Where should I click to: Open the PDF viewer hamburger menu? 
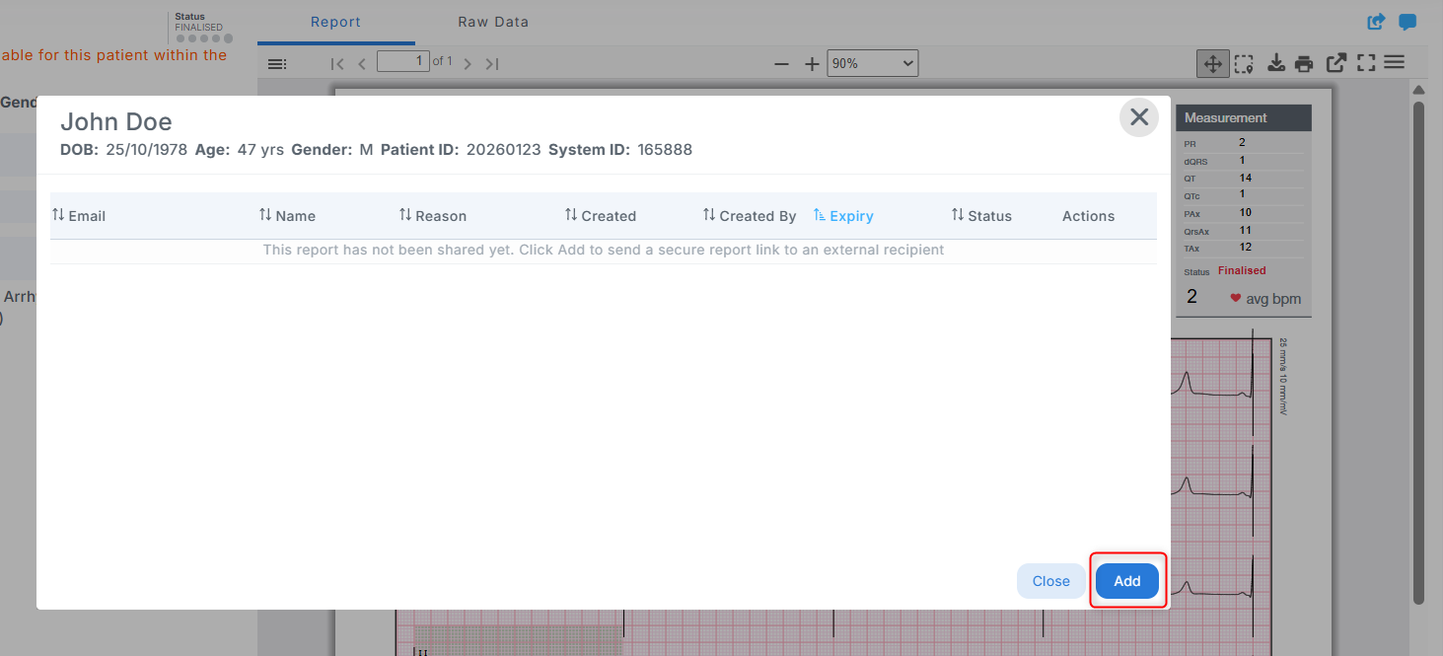(1394, 62)
